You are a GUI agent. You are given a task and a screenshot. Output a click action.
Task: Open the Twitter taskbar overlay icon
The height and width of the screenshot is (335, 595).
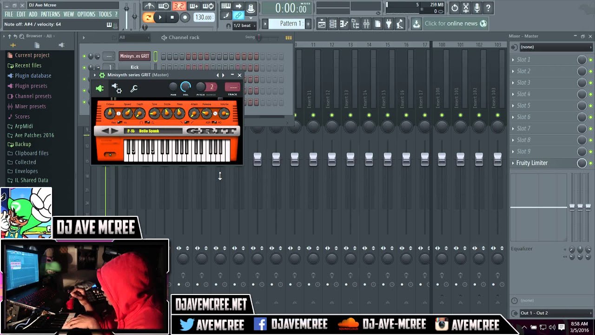coord(186,324)
